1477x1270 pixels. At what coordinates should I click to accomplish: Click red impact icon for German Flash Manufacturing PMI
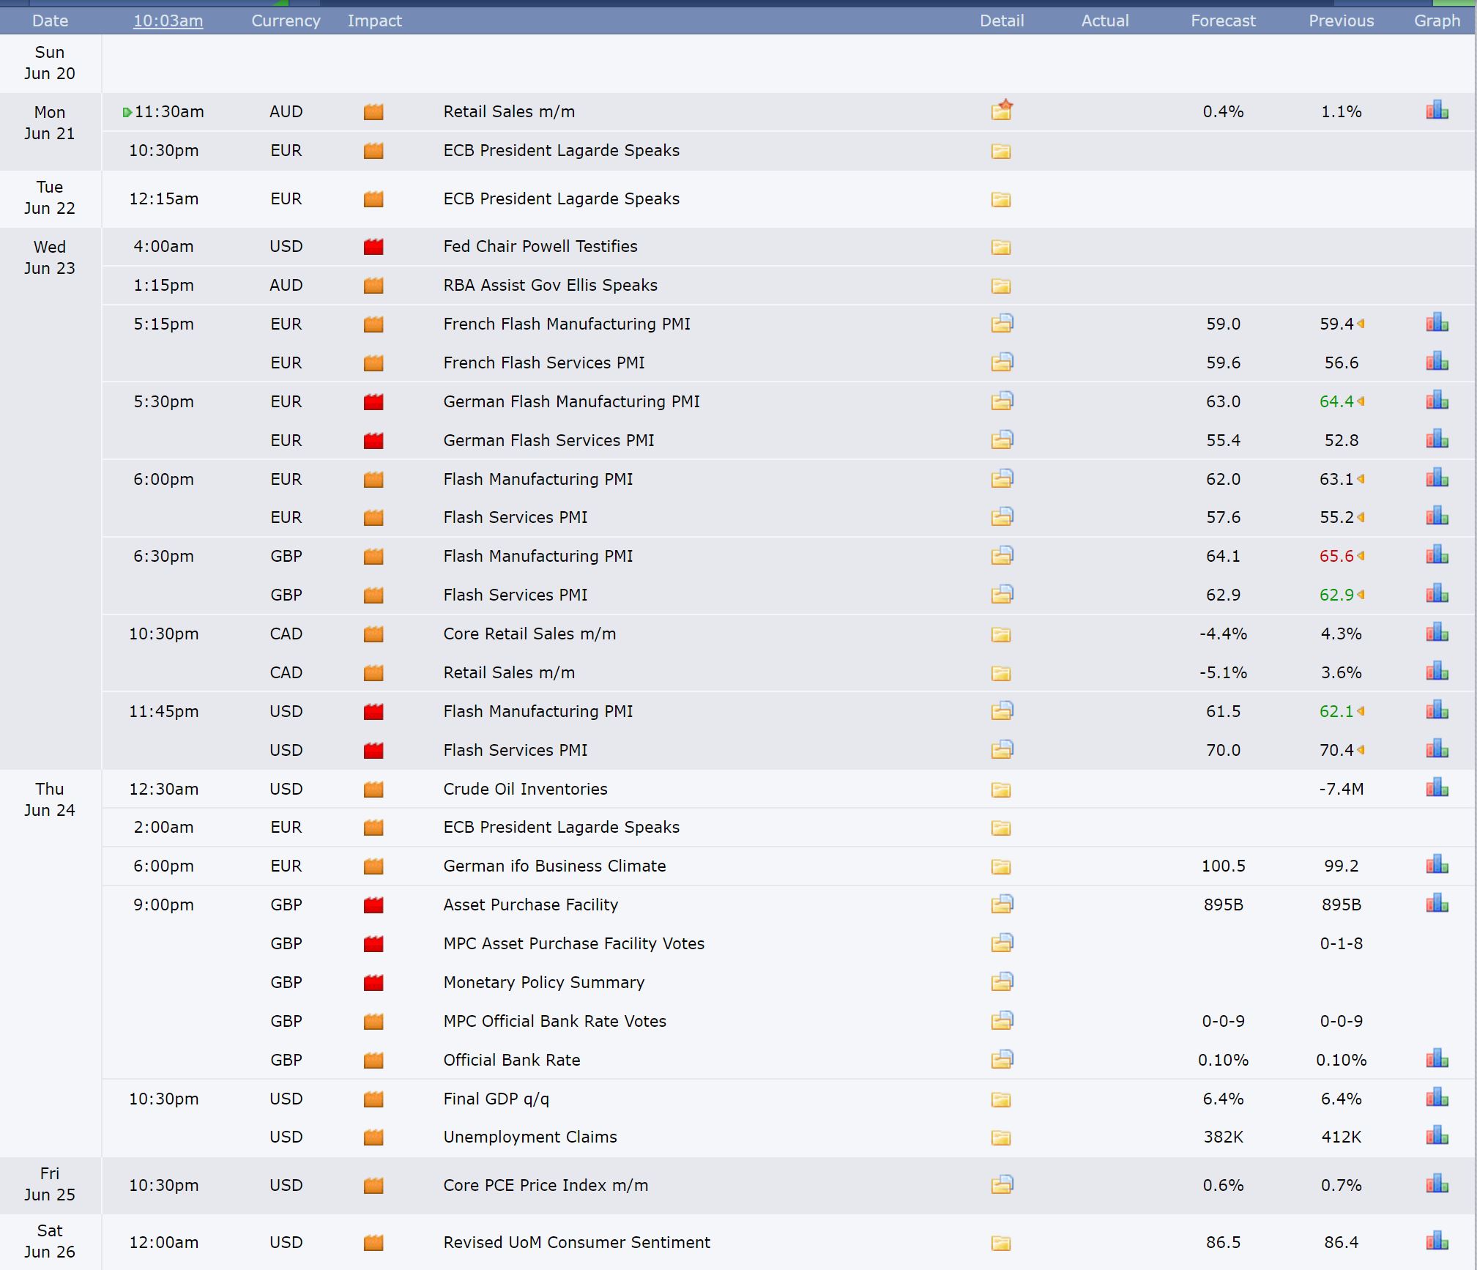point(373,401)
